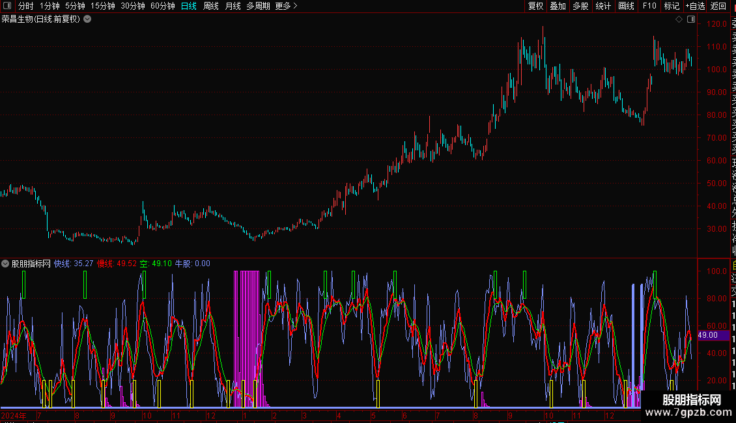Toggle the right info panel icon

[x=691, y=20]
